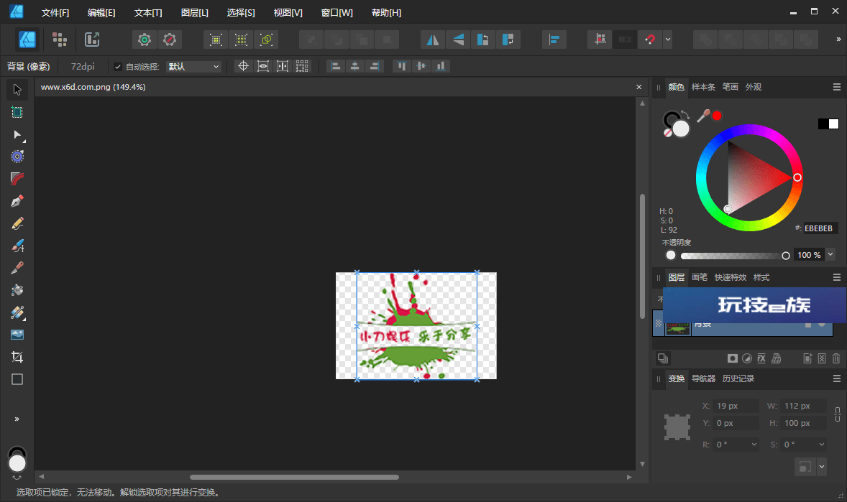Select the Move tool arrow

(x=17, y=90)
